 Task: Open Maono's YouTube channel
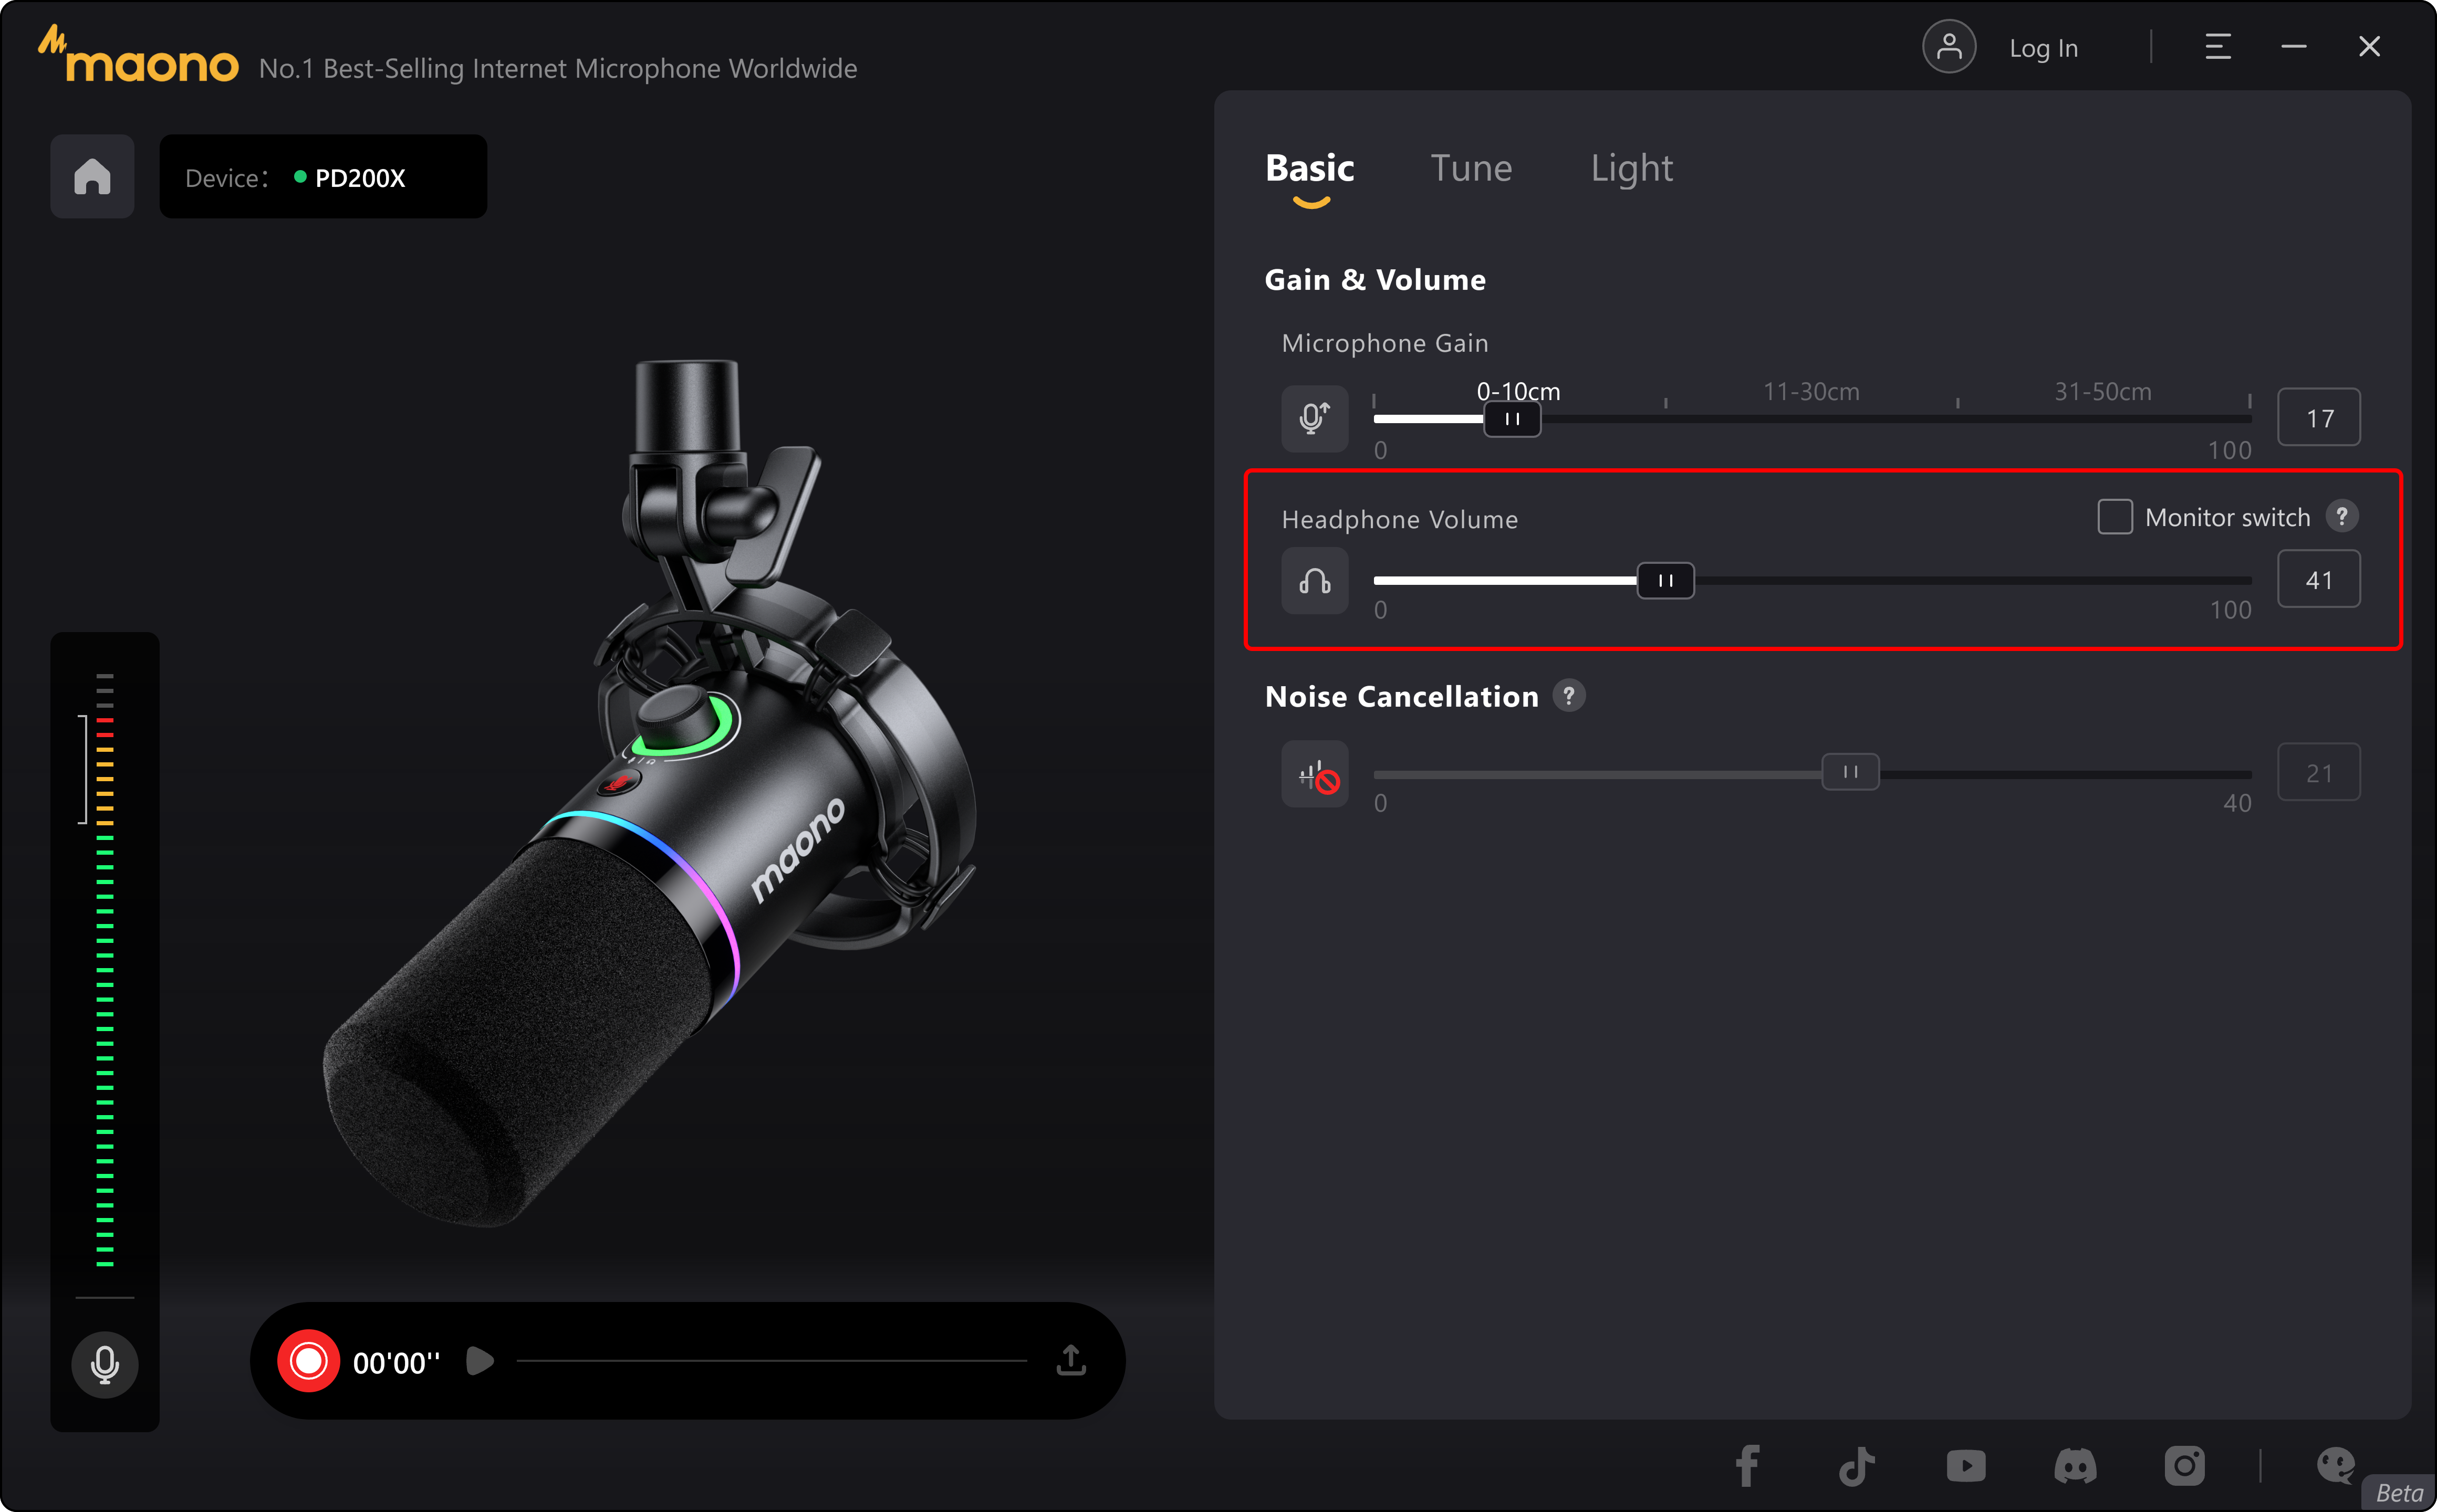click(x=1965, y=1466)
